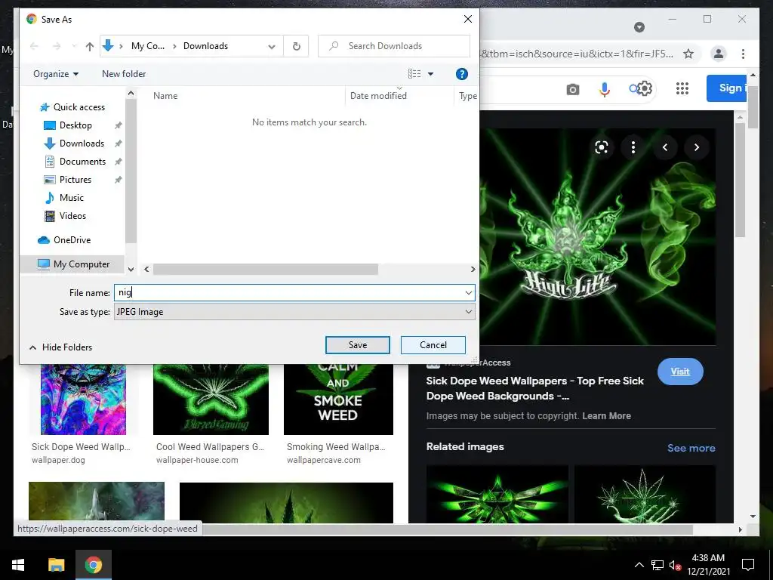This screenshot has width=773, height=580.
Task: Click Save button
Action: 357,345
